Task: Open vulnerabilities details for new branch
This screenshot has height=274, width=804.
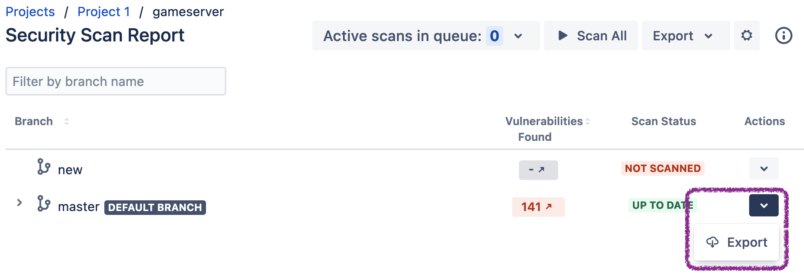Action: (538, 170)
